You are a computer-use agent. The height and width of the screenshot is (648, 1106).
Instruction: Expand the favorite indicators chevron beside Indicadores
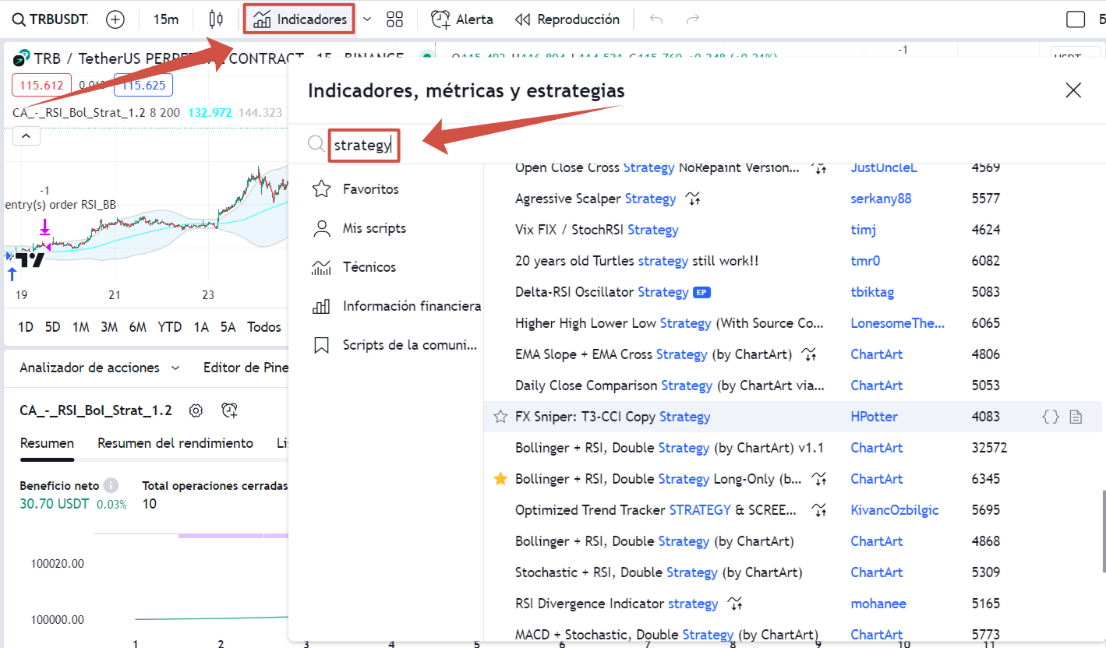click(x=367, y=19)
